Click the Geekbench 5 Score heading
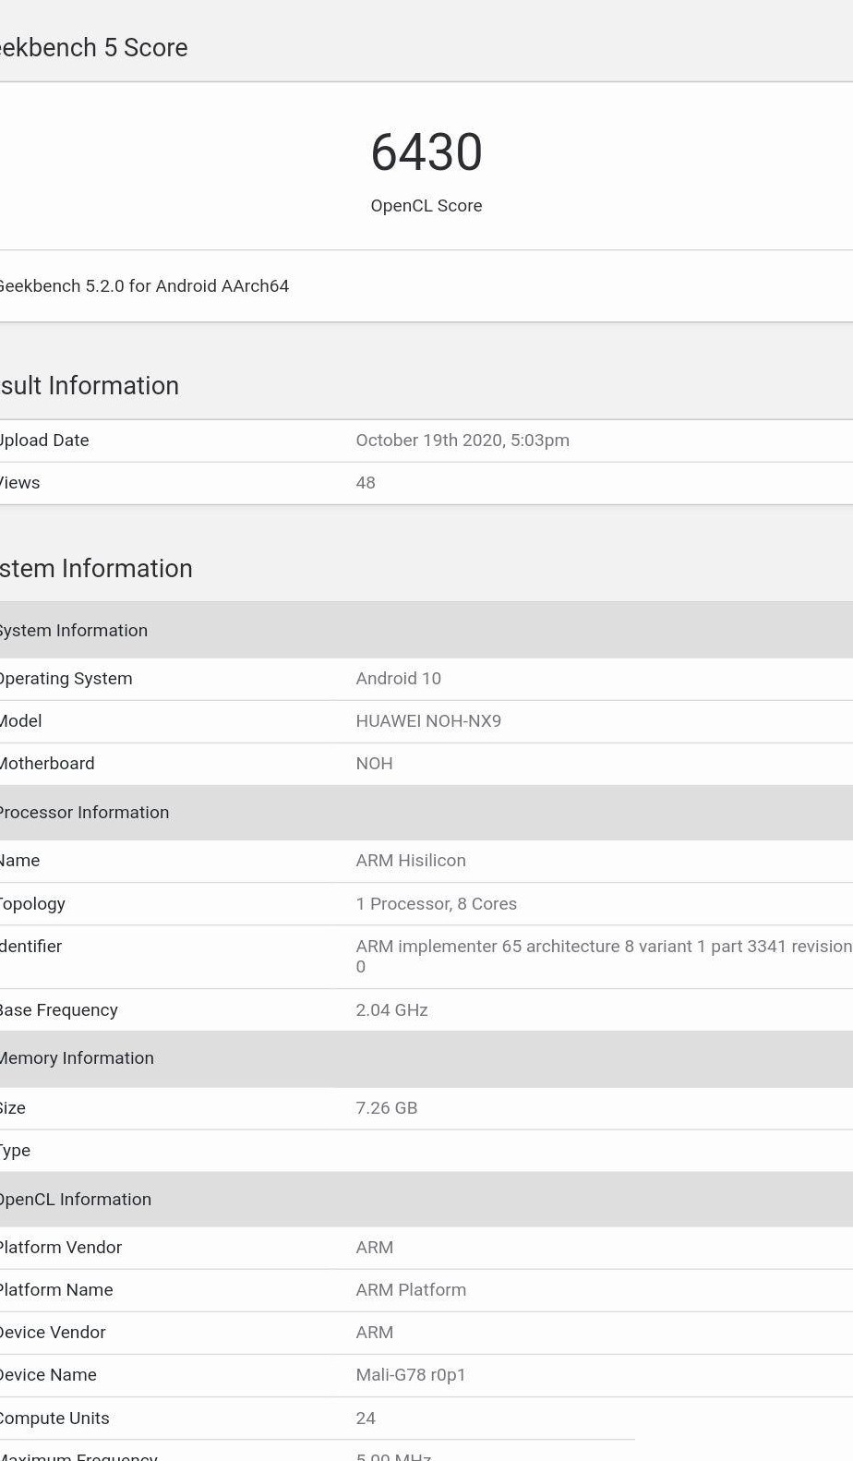Image resolution: width=853 pixels, height=1461 pixels. click(93, 48)
